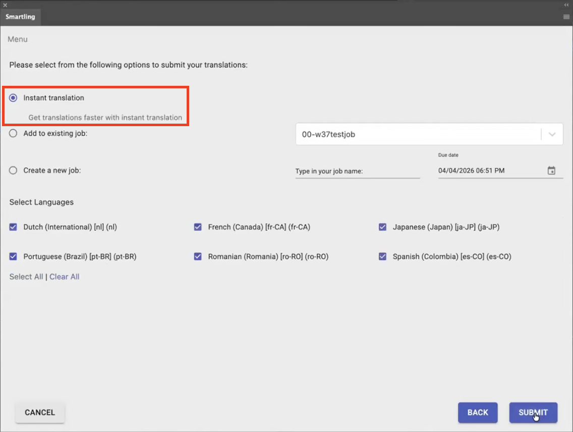This screenshot has height=432, width=573.
Task: Click the Select All link
Action: click(x=26, y=277)
